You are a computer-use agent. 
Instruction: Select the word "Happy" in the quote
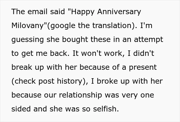83,12
